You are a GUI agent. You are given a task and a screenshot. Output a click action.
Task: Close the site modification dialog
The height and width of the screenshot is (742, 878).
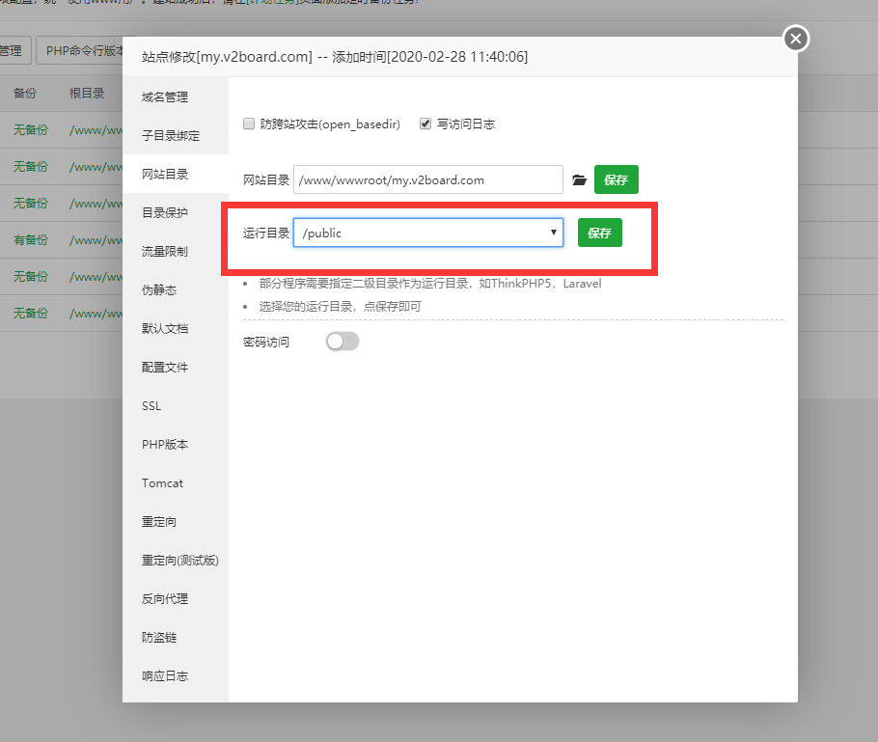click(795, 39)
